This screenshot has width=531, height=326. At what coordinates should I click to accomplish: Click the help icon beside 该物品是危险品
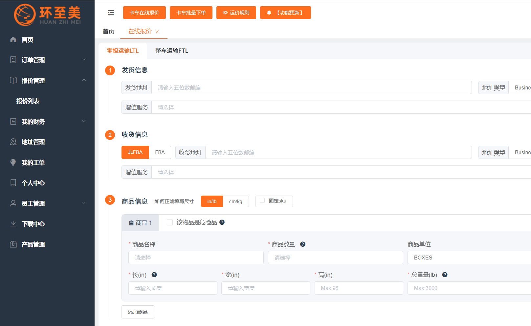pos(222,222)
